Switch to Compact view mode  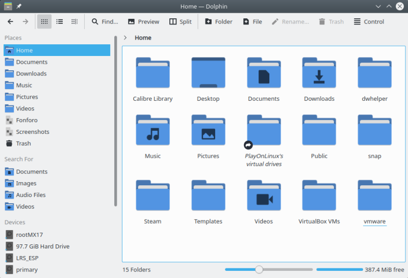(x=60, y=22)
